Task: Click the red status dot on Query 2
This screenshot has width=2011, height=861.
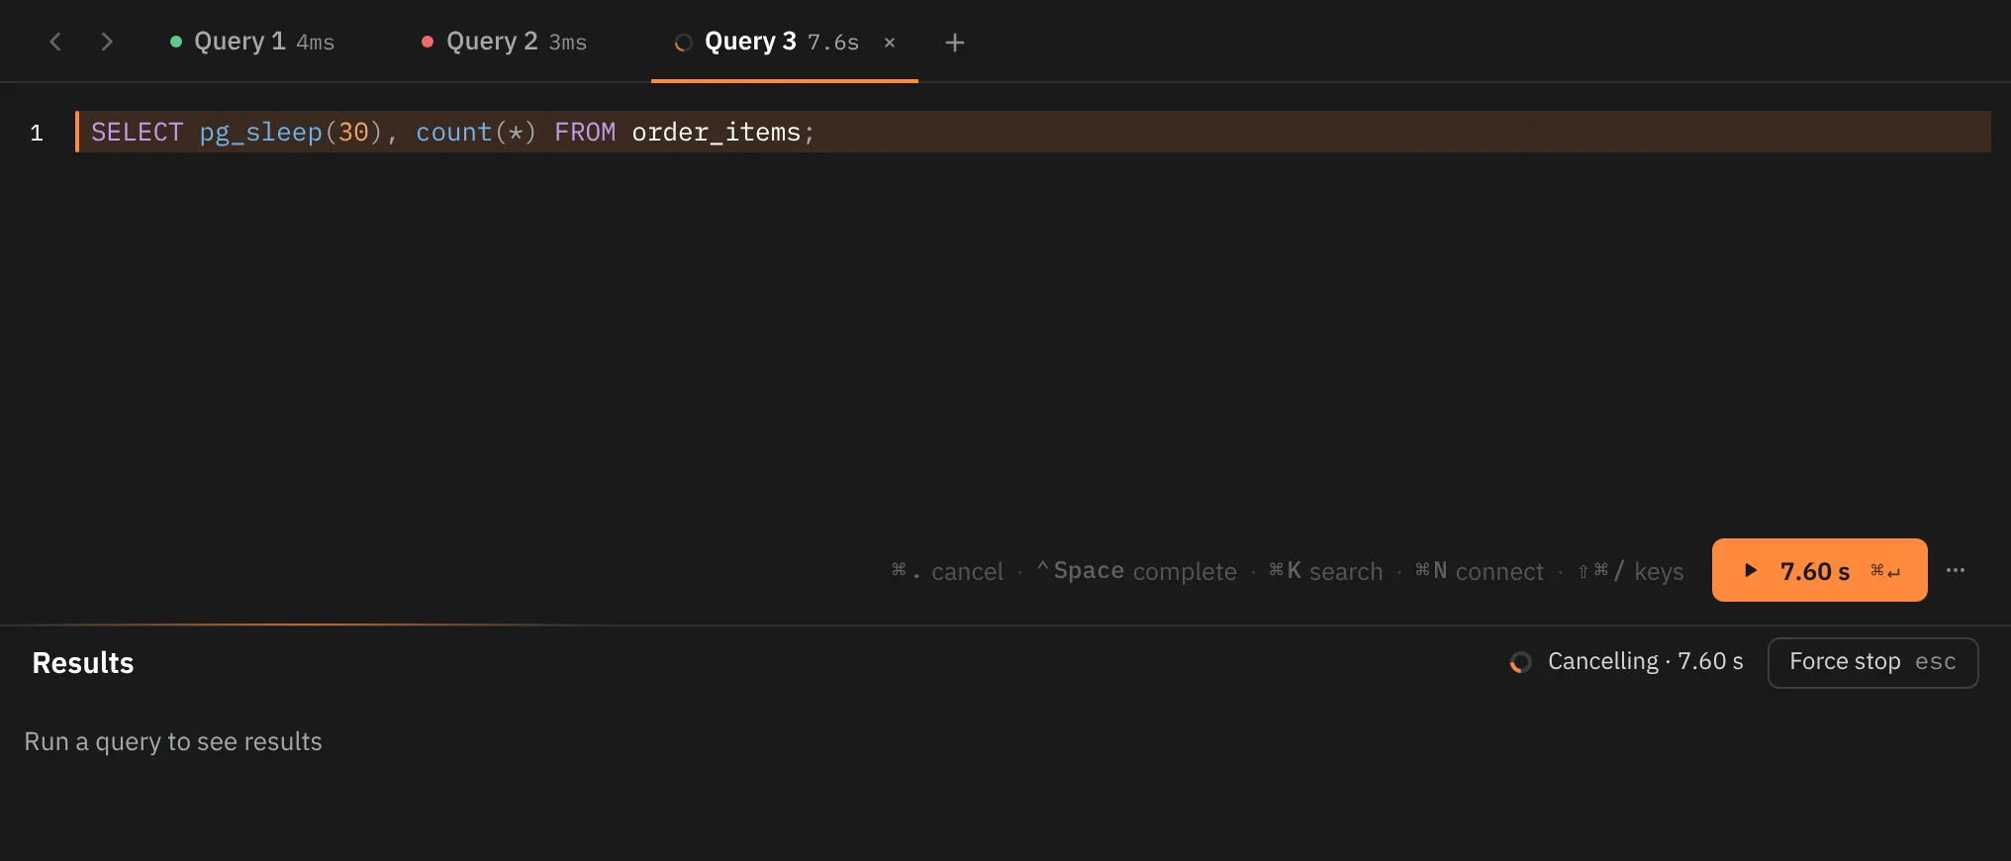Action: pyautogui.click(x=428, y=42)
